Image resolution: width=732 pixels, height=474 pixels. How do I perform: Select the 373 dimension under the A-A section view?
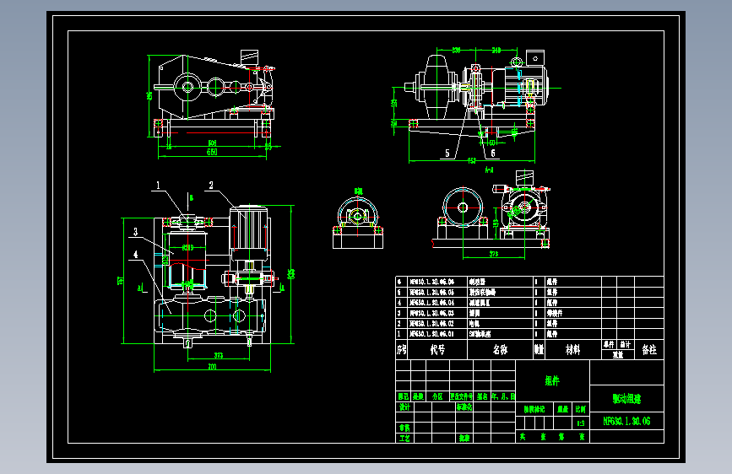pos(493,254)
